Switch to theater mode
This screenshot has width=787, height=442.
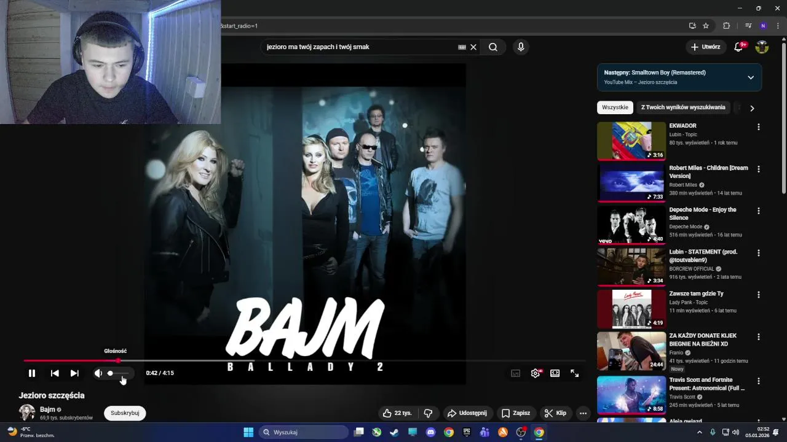pos(555,373)
